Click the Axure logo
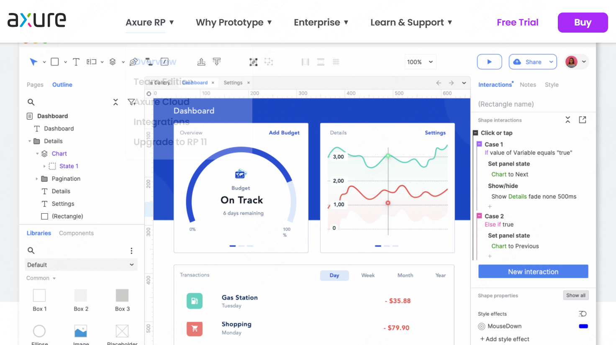 [x=37, y=20]
